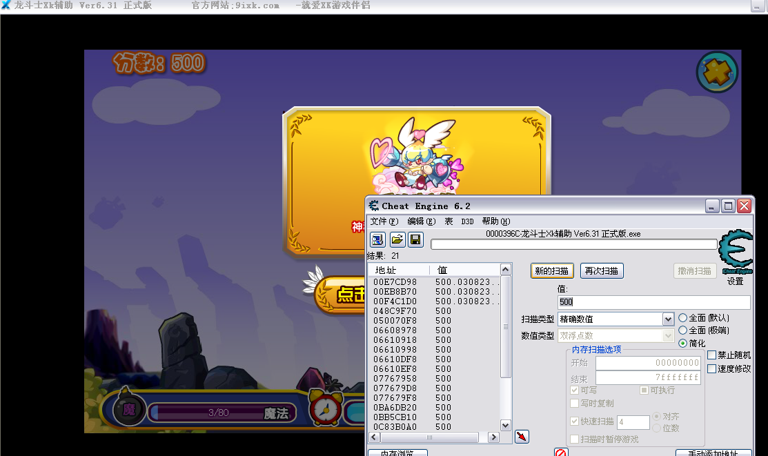Click the Cheat Engine logo settings icon

[735, 252]
